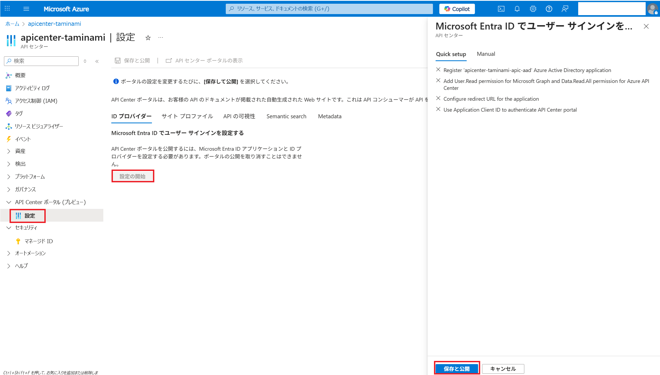The image size is (660, 375).
Task: Switch to Metadata tab
Action: pyautogui.click(x=330, y=116)
